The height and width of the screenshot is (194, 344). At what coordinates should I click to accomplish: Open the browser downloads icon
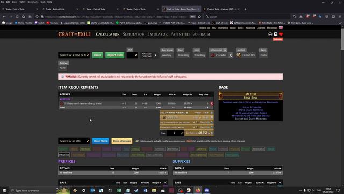click(x=301, y=17)
